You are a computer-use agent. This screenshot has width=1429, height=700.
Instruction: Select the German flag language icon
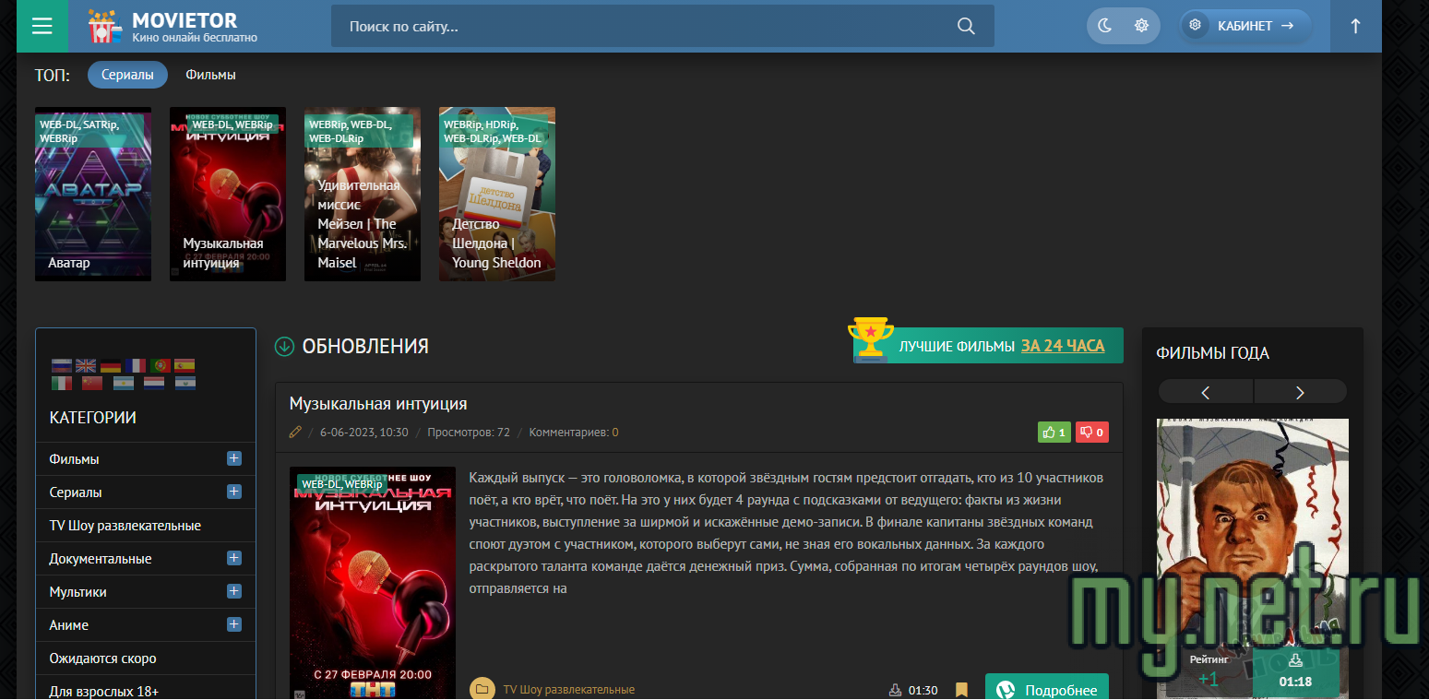[x=111, y=365]
